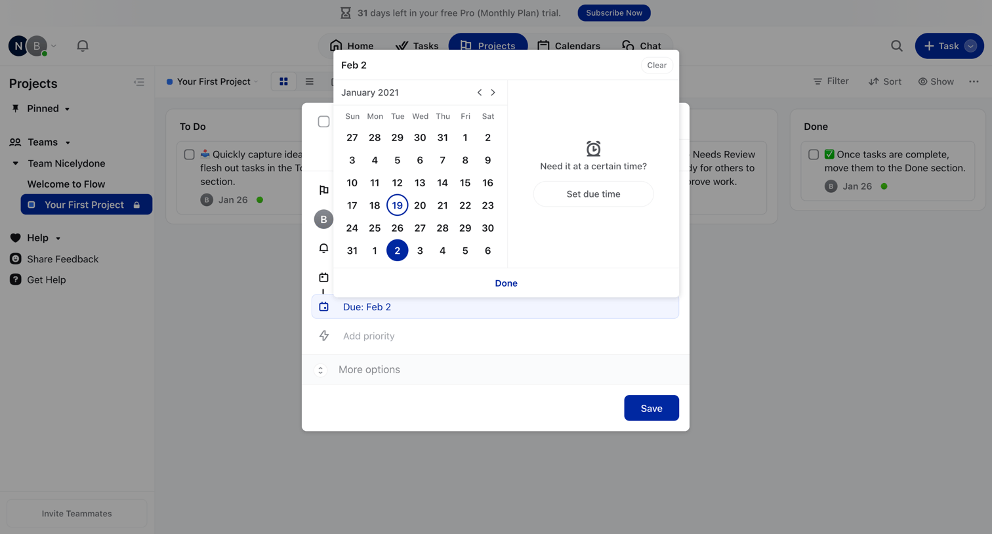Expand the Teams section dropdown
This screenshot has width=992, height=534.
click(68, 142)
